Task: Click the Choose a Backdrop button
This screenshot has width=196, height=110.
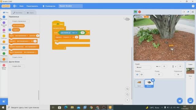Action: click(190, 101)
